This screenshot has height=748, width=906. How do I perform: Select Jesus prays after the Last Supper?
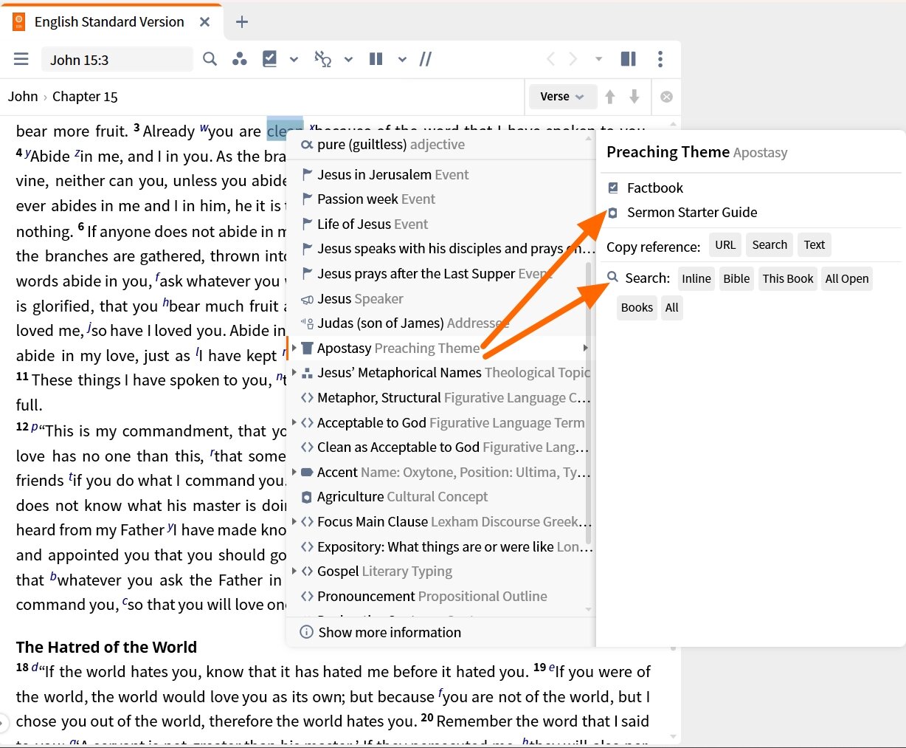pos(440,274)
